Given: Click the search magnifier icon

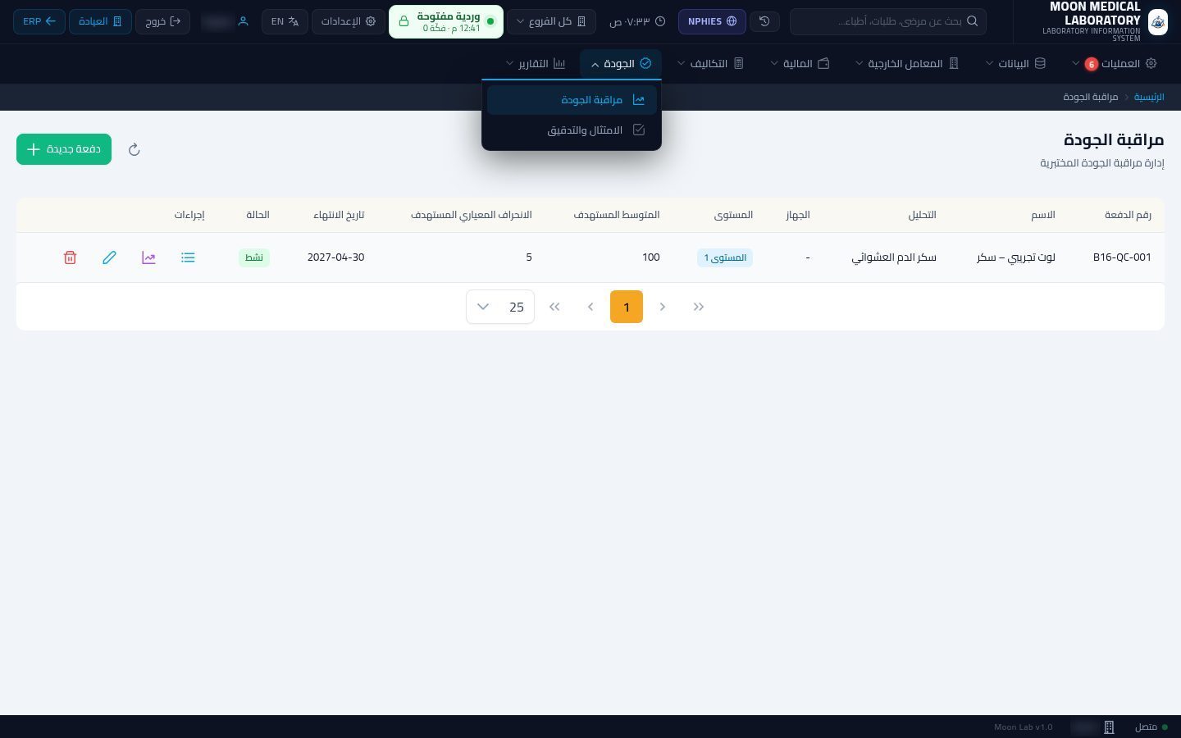Looking at the screenshot, I should click(972, 21).
